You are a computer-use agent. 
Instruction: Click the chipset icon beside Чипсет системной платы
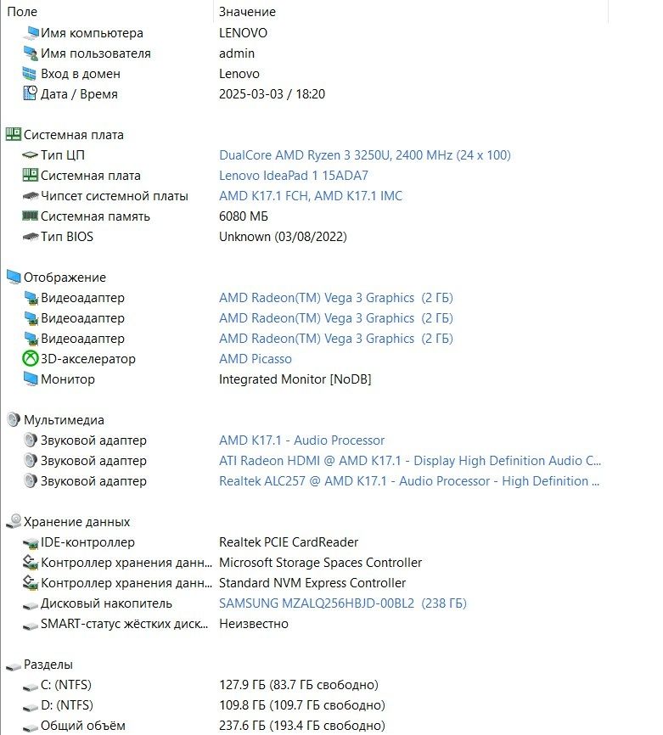(x=31, y=196)
